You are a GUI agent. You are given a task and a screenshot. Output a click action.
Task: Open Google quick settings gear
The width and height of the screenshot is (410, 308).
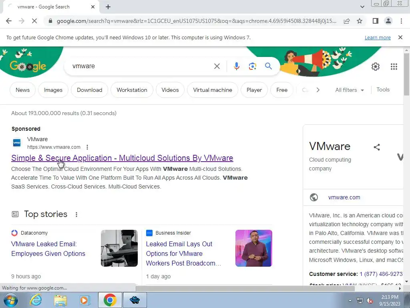coord(376,67)
